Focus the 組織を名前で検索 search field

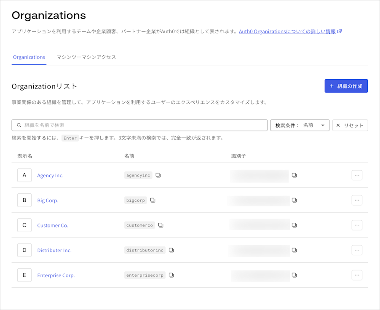pyautogui.click(x=139, y=126)
